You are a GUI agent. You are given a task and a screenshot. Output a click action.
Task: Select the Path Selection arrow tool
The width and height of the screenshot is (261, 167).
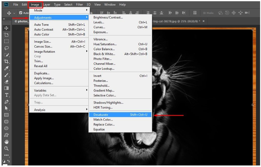click(x=6, y=108)
